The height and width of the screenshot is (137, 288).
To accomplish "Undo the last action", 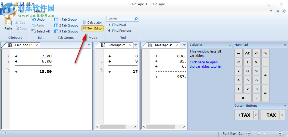I will 38,19.
